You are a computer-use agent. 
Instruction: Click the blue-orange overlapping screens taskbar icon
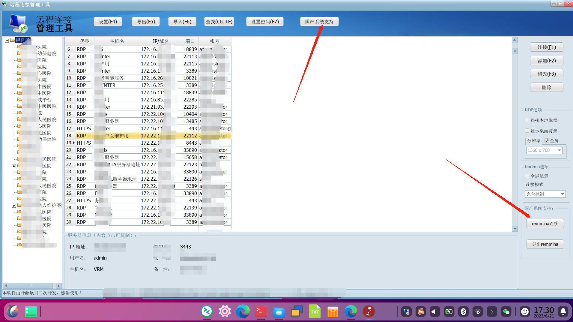click(x=297, y=311)
